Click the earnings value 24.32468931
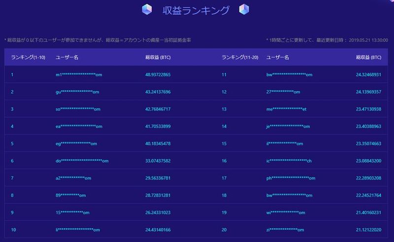The height and width of the screenshot is (242, 394). pyautogui.click(x=368, y=74)
